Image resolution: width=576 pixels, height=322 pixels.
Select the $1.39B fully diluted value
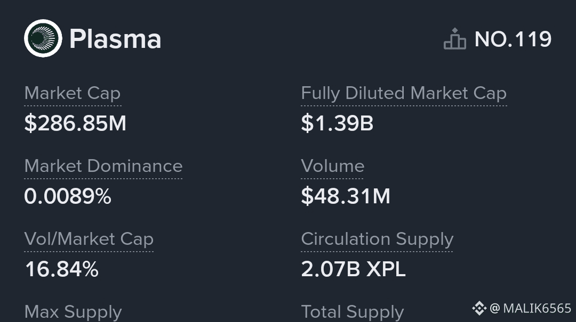(x=337, y=123)
